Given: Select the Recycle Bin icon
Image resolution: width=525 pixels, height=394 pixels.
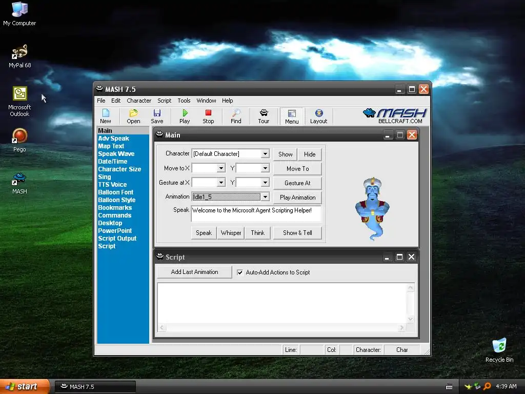Looking at the screenshot, I should (499, 350).
